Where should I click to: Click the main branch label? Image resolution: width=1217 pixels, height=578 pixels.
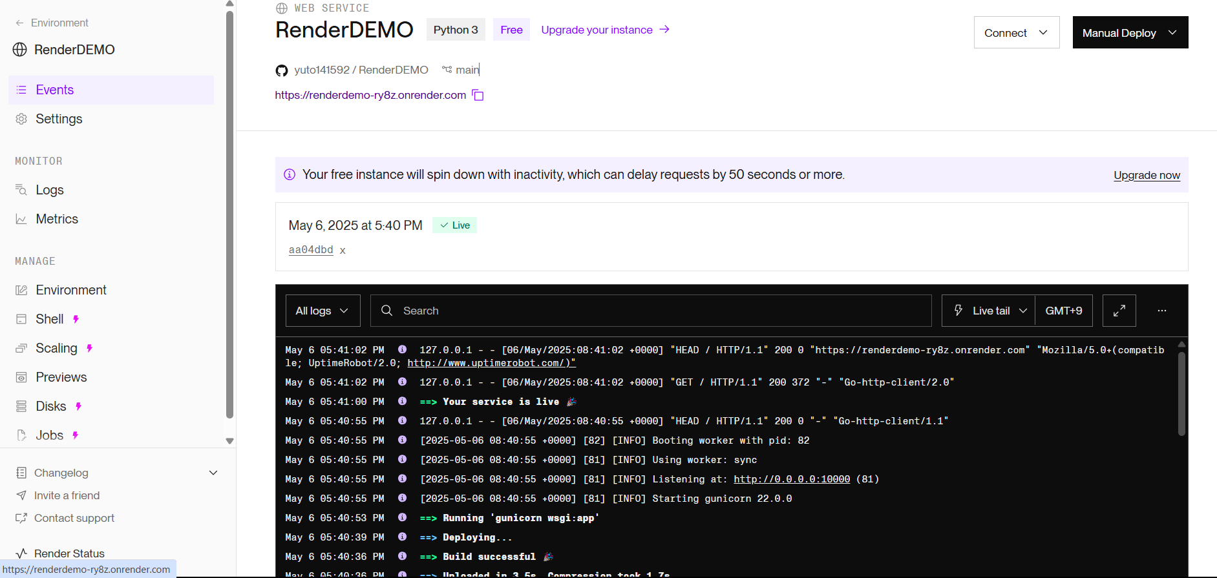click(x=467, y=70)
